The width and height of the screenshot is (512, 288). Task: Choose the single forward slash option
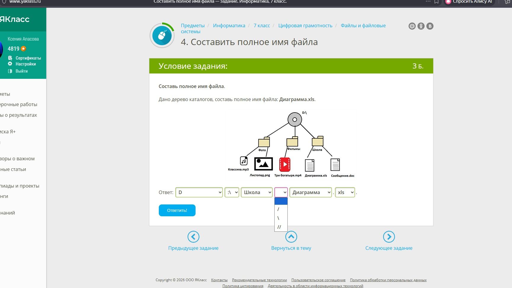(281, 209)
